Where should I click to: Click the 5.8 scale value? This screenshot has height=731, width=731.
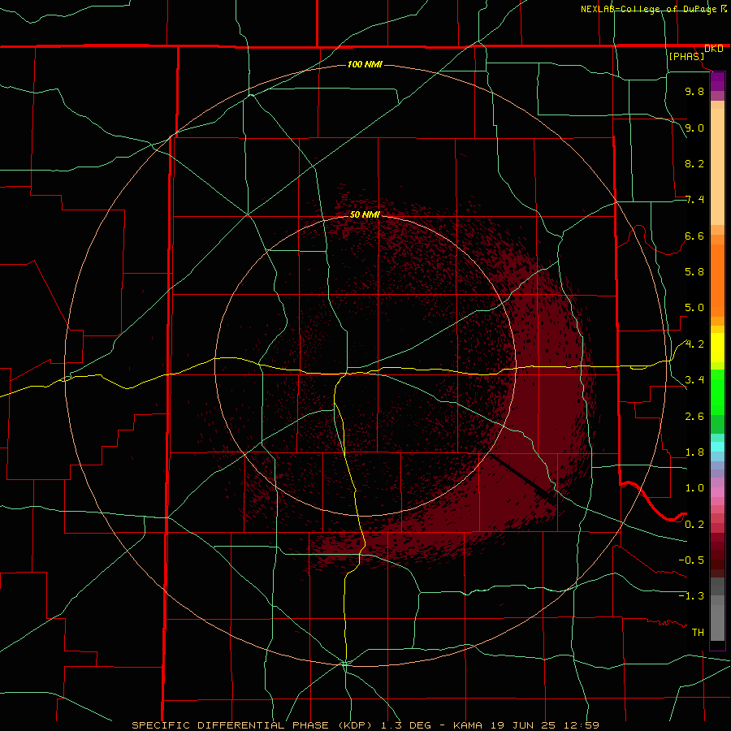coord(694,272)
